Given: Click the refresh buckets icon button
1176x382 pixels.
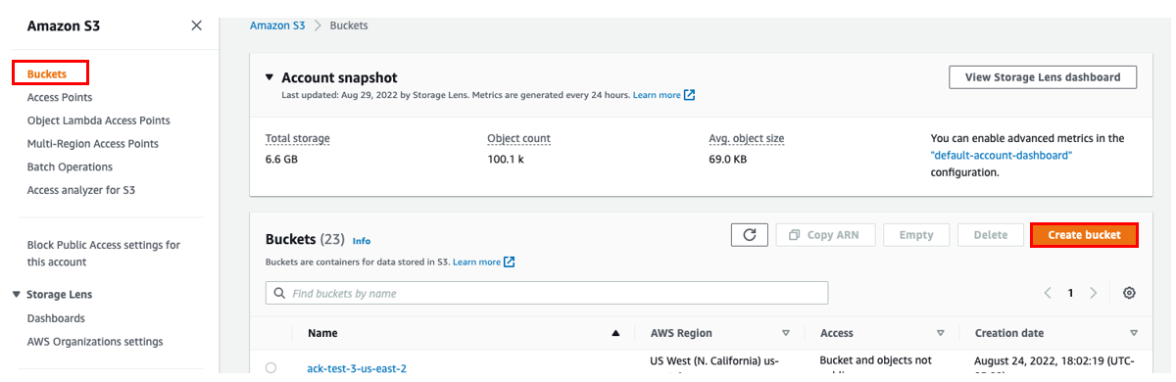Looking at the screenshot, I should tap(749, 235).
